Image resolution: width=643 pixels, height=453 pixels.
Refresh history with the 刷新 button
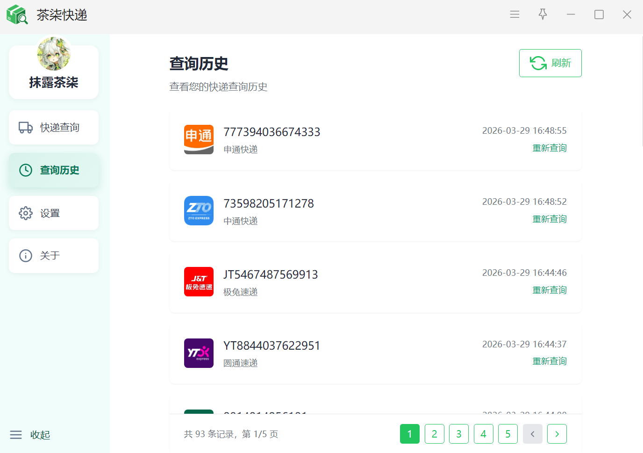(550, 63)
